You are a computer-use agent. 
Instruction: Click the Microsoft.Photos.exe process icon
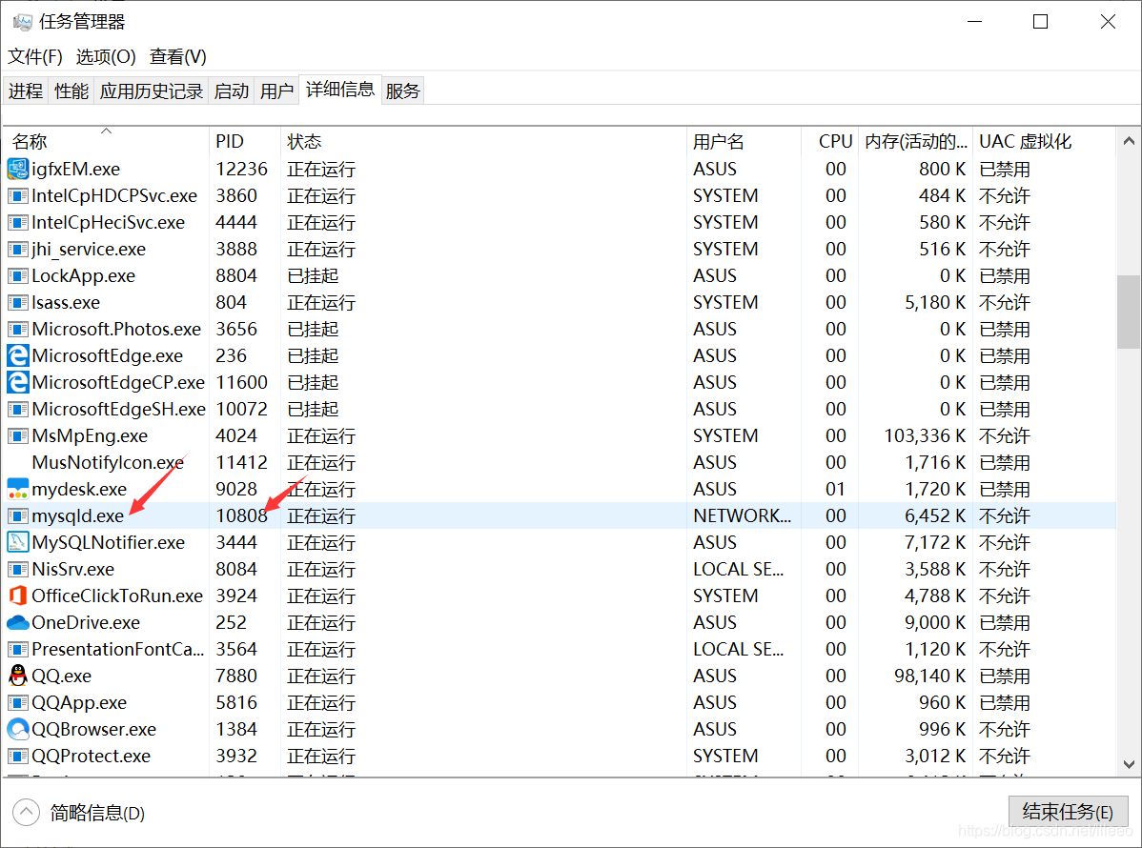(17, 329)
